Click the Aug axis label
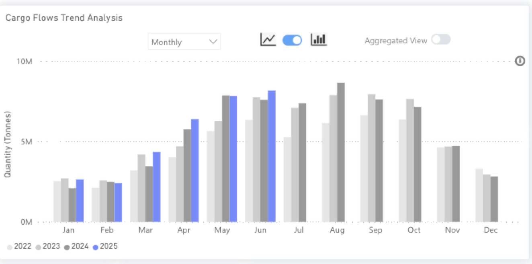 tap(337, 230)
